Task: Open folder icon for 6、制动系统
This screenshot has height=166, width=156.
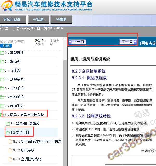Action: coord(2,97)
